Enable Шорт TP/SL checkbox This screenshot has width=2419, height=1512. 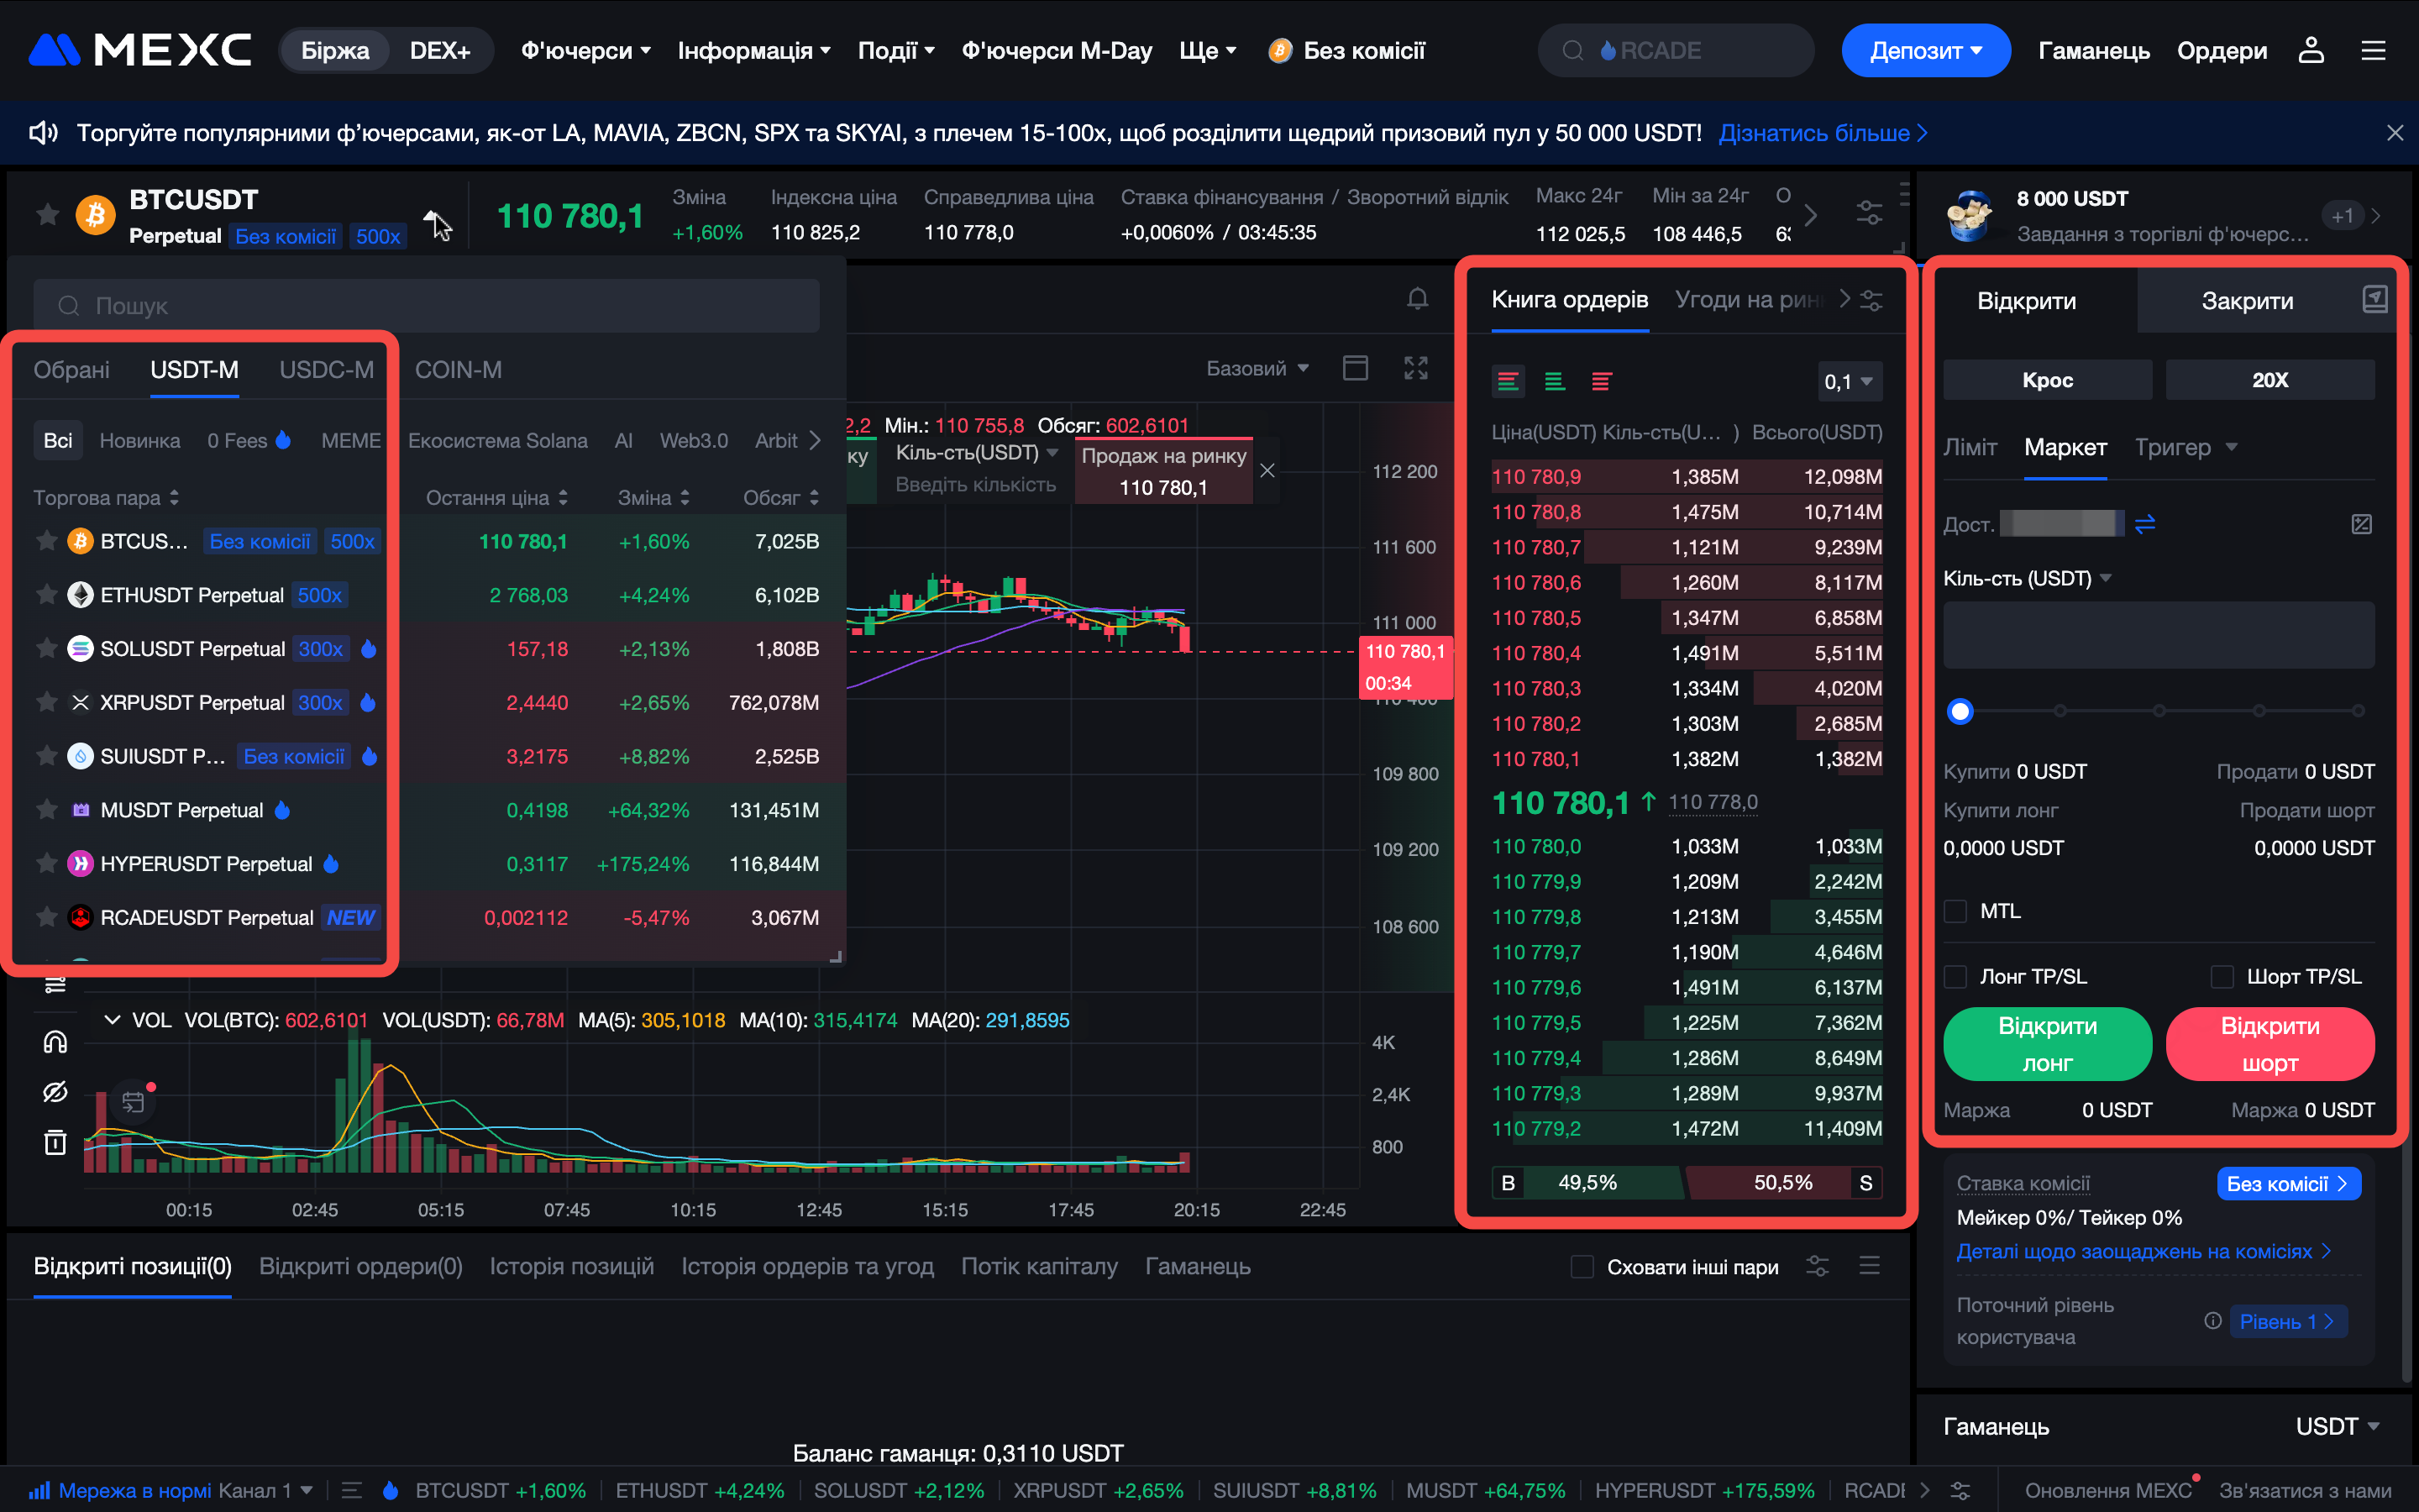pyautogui.click(x=2221, y=976)
